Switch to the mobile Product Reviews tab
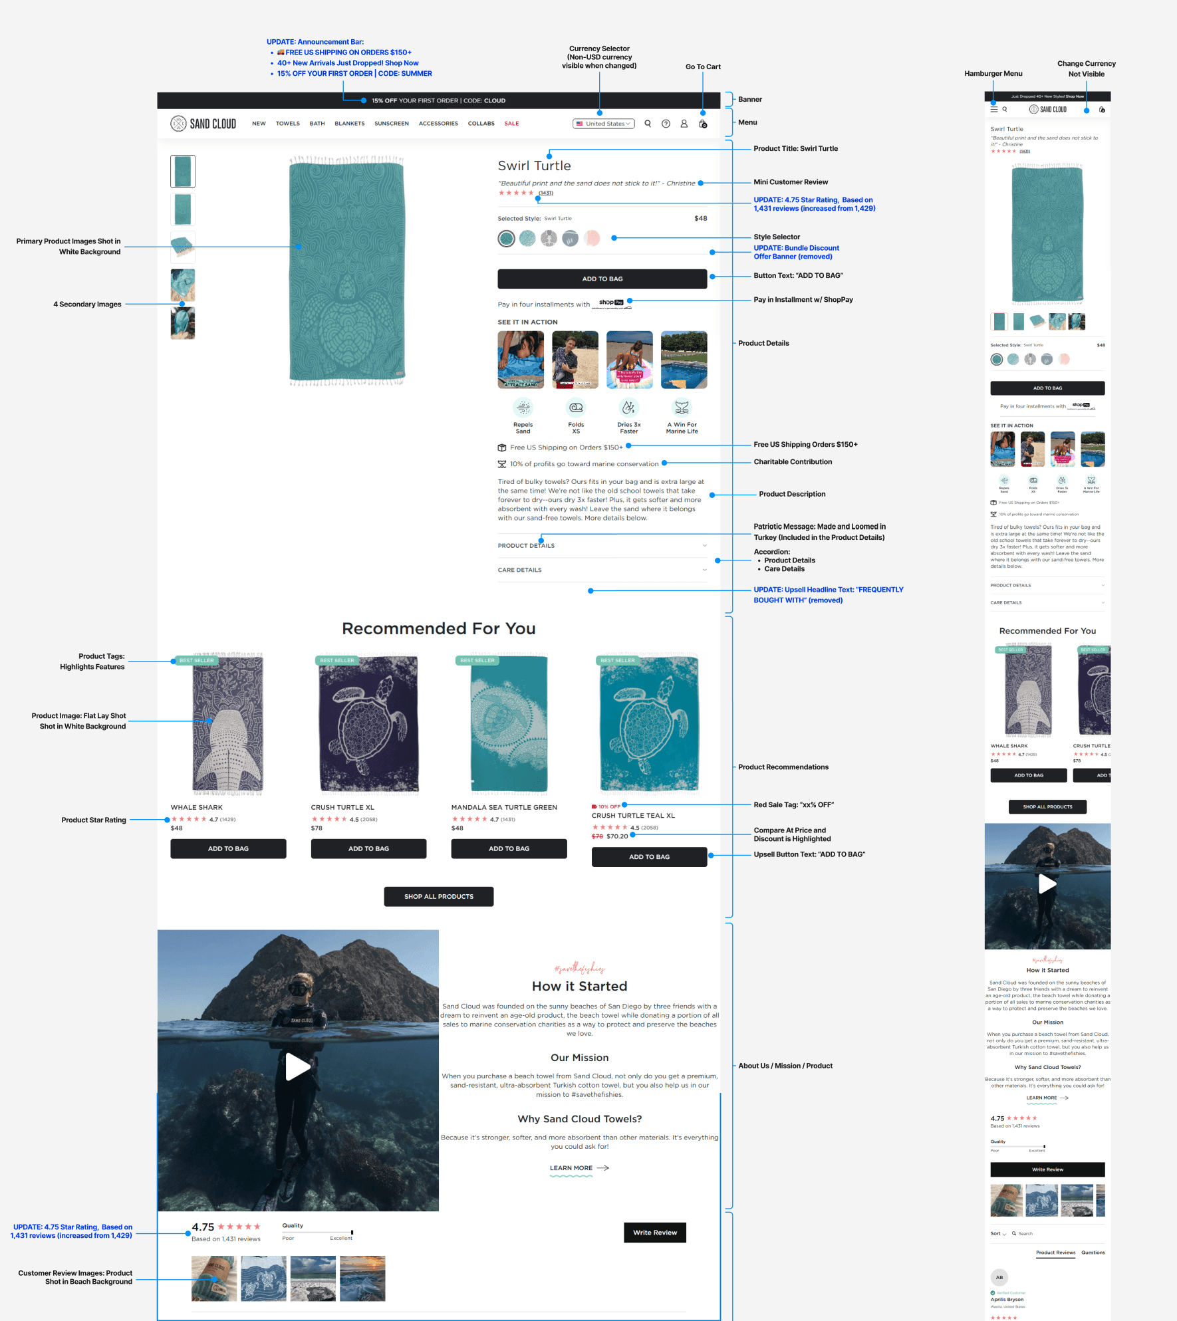This screenshot has height=1321, width=1177. [1056, 1253]
